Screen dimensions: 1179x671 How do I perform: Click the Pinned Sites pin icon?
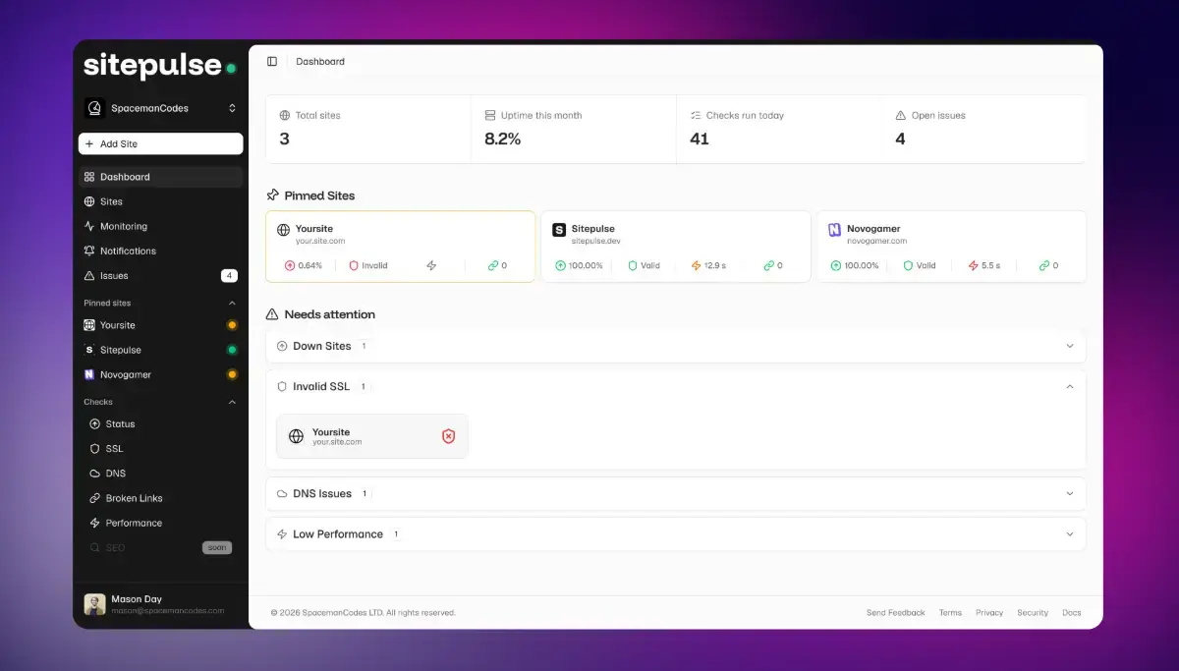tap(273, 196)
